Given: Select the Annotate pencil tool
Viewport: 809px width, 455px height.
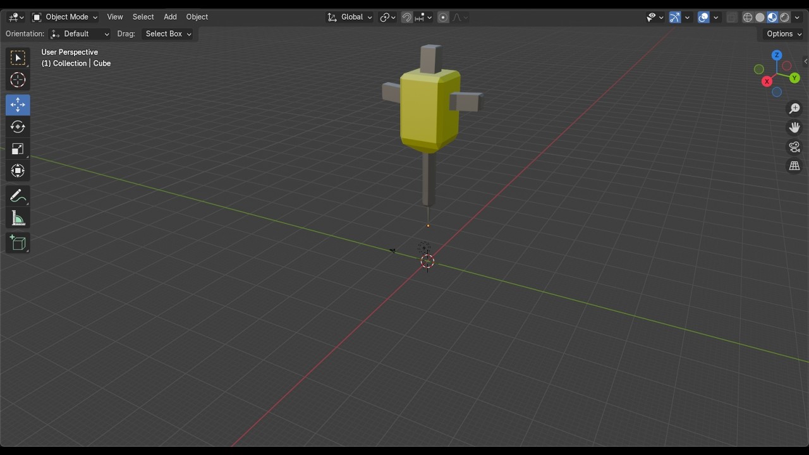Looking at the screenshot, I should [18, 196].
